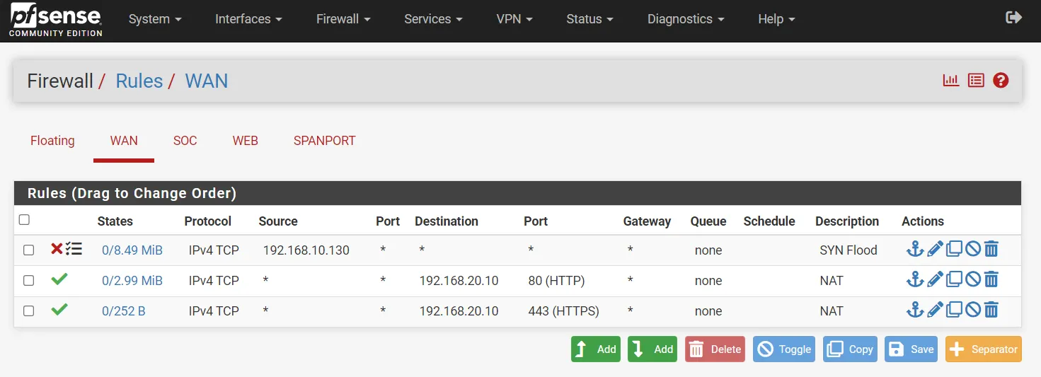
Task: Check the 80 (HTTP) rule checkbox
Action: pos(28,280)
